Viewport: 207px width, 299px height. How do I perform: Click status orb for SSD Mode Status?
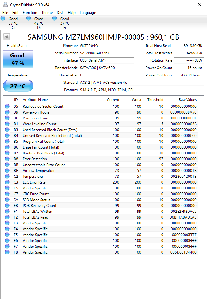click(x=7, y=200)
